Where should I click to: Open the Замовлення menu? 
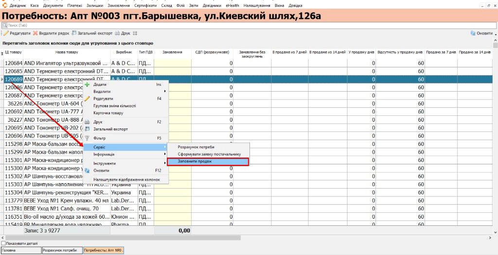tap(120, 6)
